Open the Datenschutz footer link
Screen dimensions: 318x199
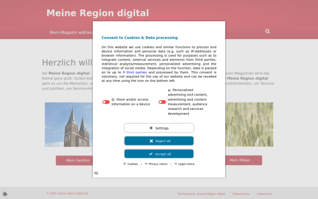click(241, 194)
